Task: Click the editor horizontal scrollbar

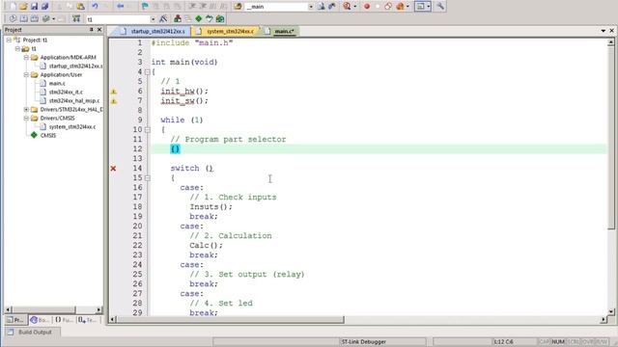Action: click(x=358, y=319)
